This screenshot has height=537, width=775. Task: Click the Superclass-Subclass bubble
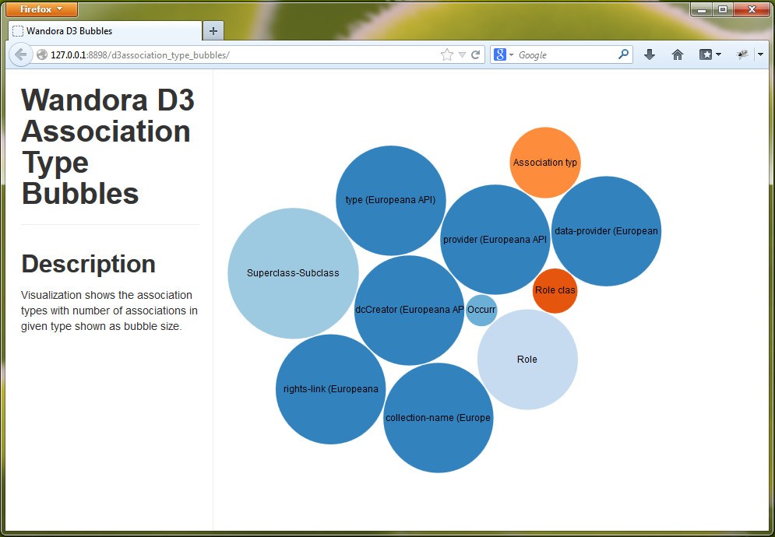coord(293,273)
